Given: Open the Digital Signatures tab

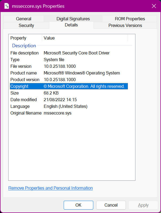Looking at the screenshot, I should [x=73, y=19].
